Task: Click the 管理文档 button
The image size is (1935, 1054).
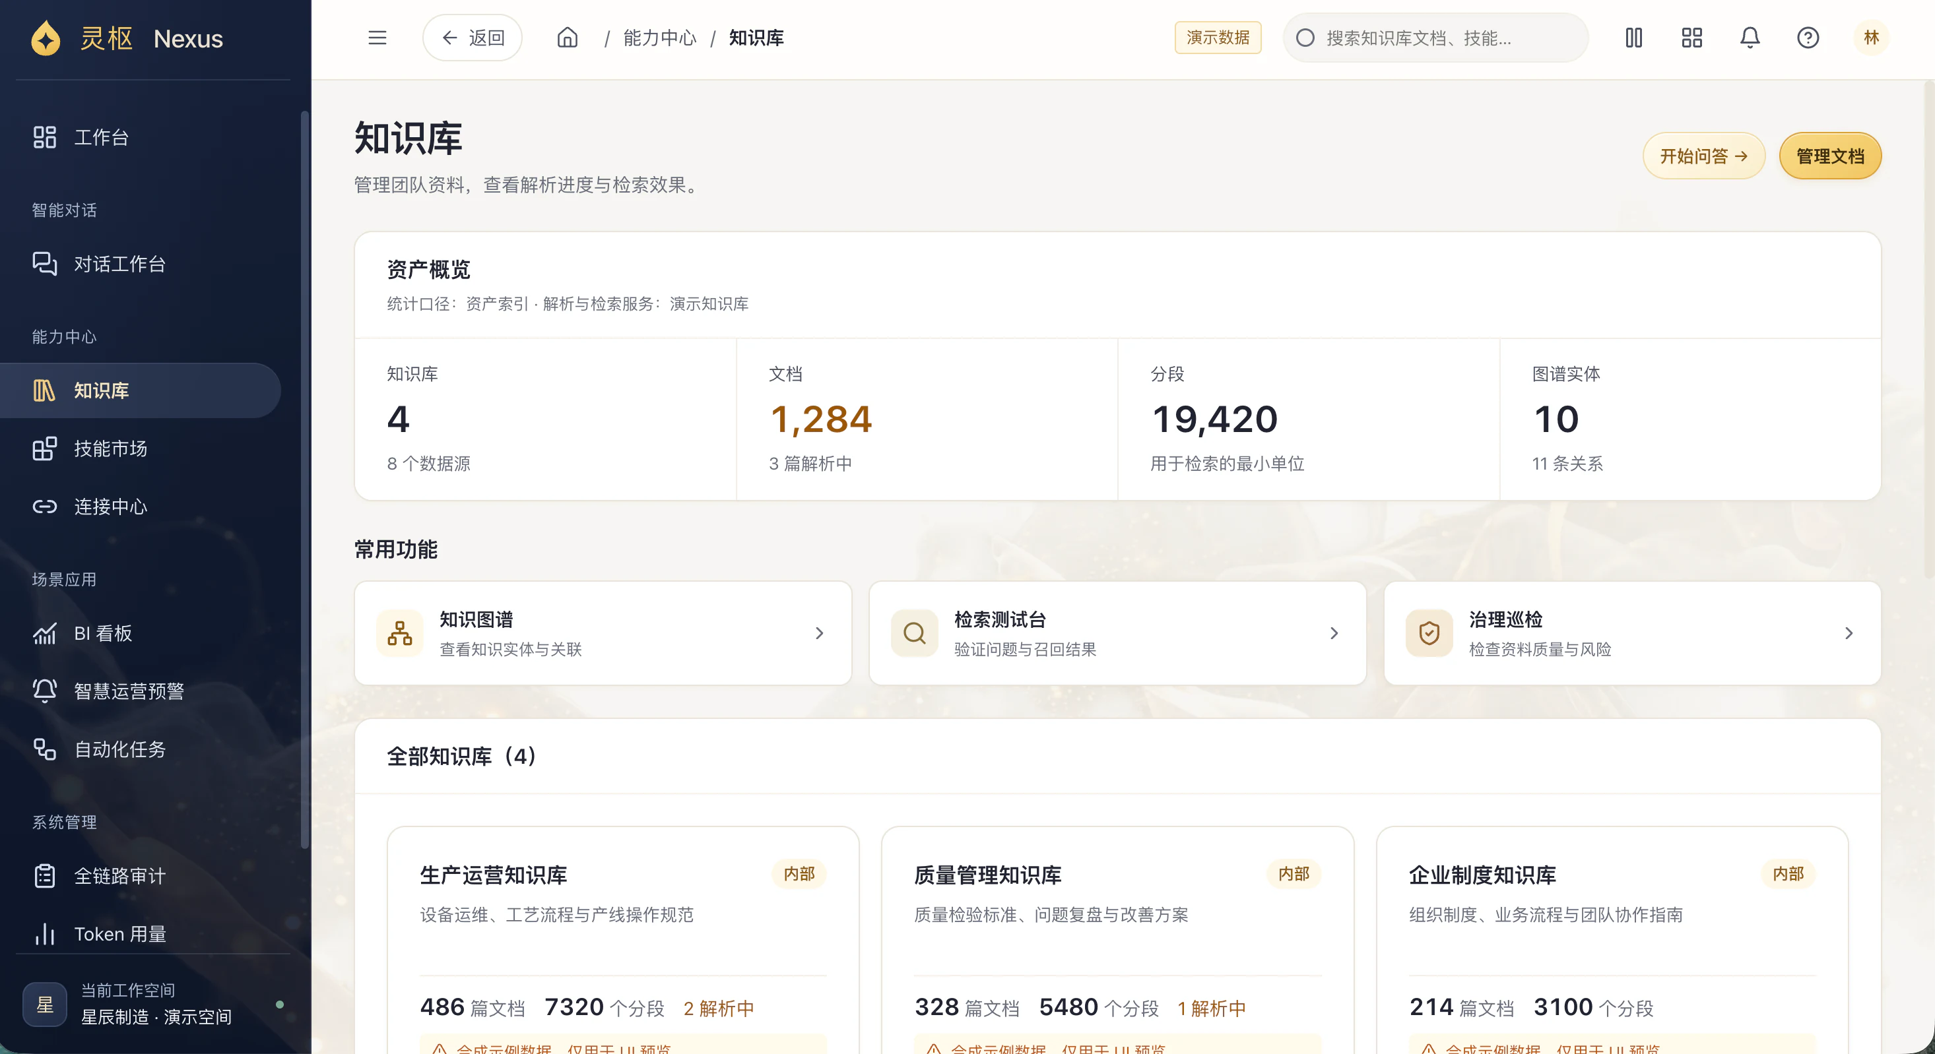Action: [1830, 156]
